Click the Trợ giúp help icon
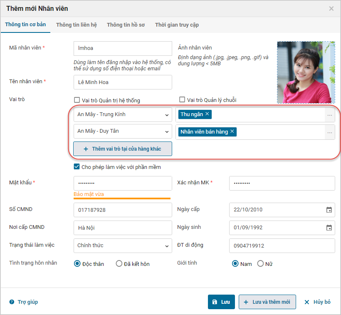The image size is (341, 315). coord(12,302)
